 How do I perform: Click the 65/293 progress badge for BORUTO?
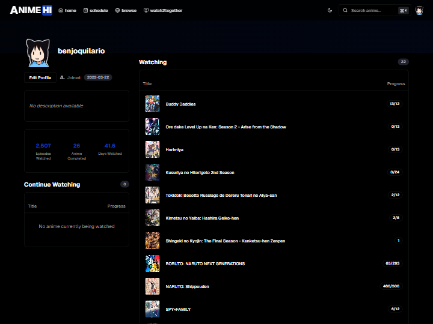[x=392, y=263]
